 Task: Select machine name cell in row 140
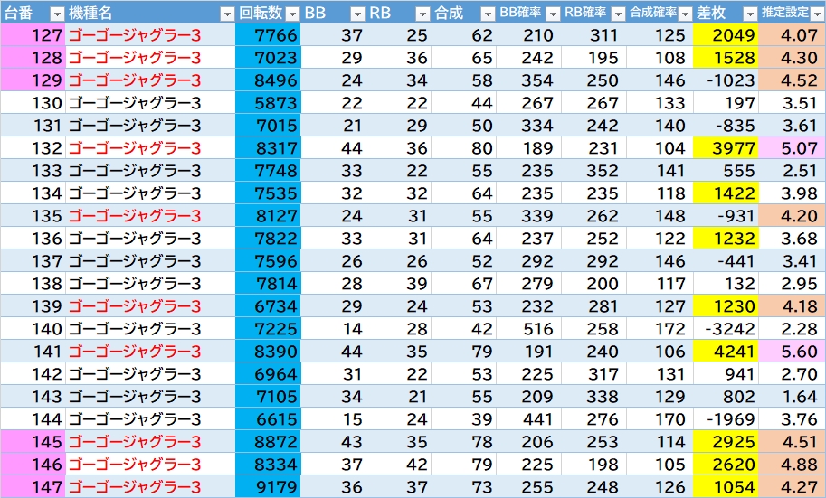[150, 328]
